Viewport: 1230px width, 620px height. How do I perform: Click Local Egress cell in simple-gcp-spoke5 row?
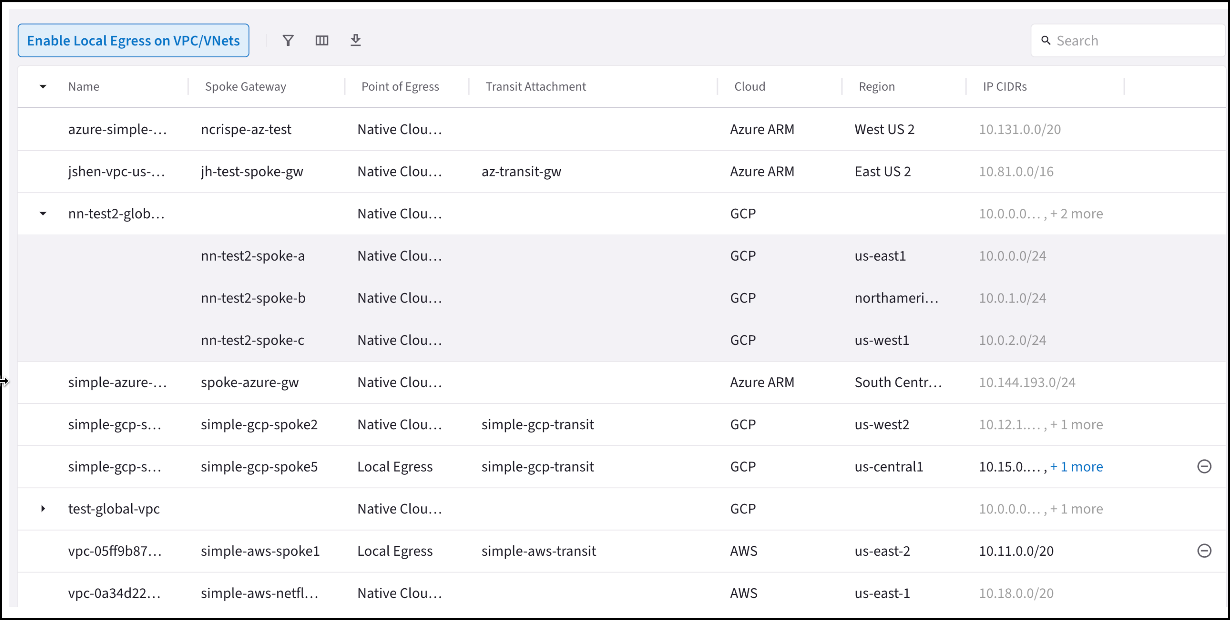click(x=395, y=467)
